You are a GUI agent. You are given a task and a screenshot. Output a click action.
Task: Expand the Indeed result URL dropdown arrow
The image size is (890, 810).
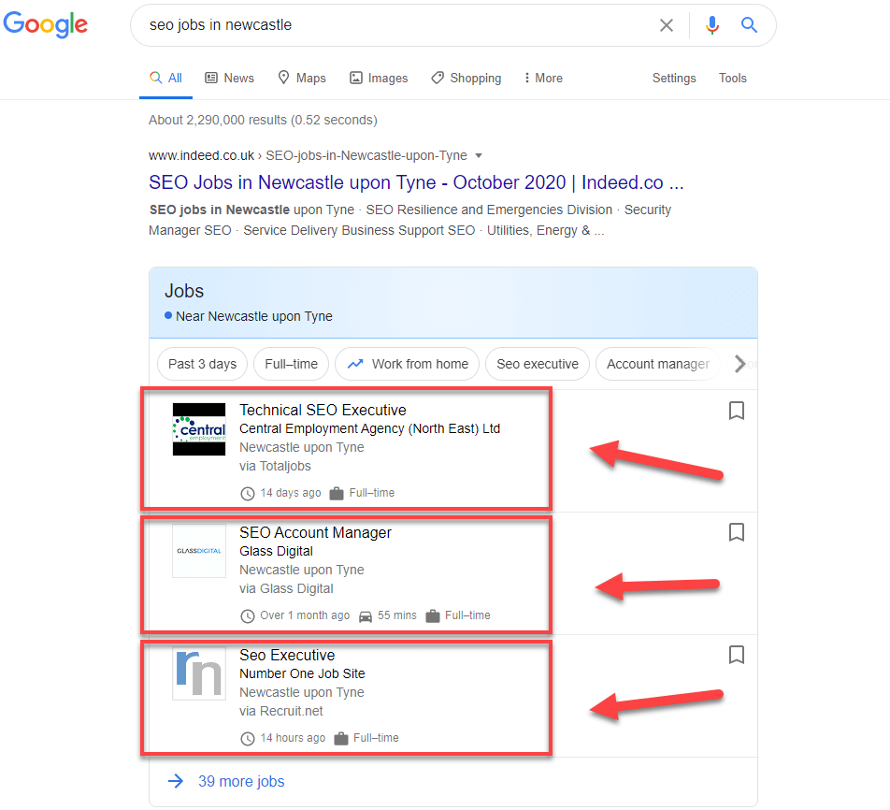coord(479,155)
